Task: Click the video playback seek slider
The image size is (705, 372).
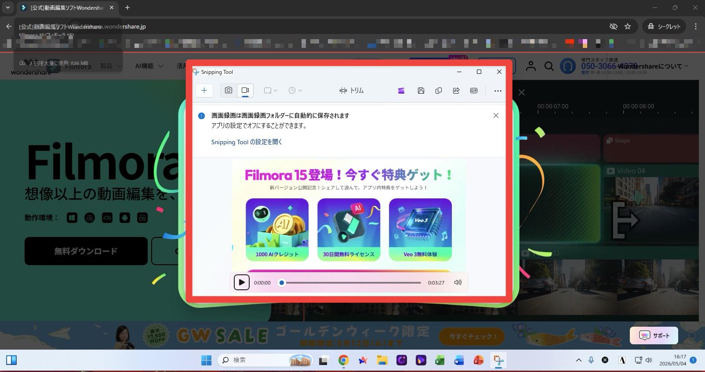Action: [x=351, y=283]
